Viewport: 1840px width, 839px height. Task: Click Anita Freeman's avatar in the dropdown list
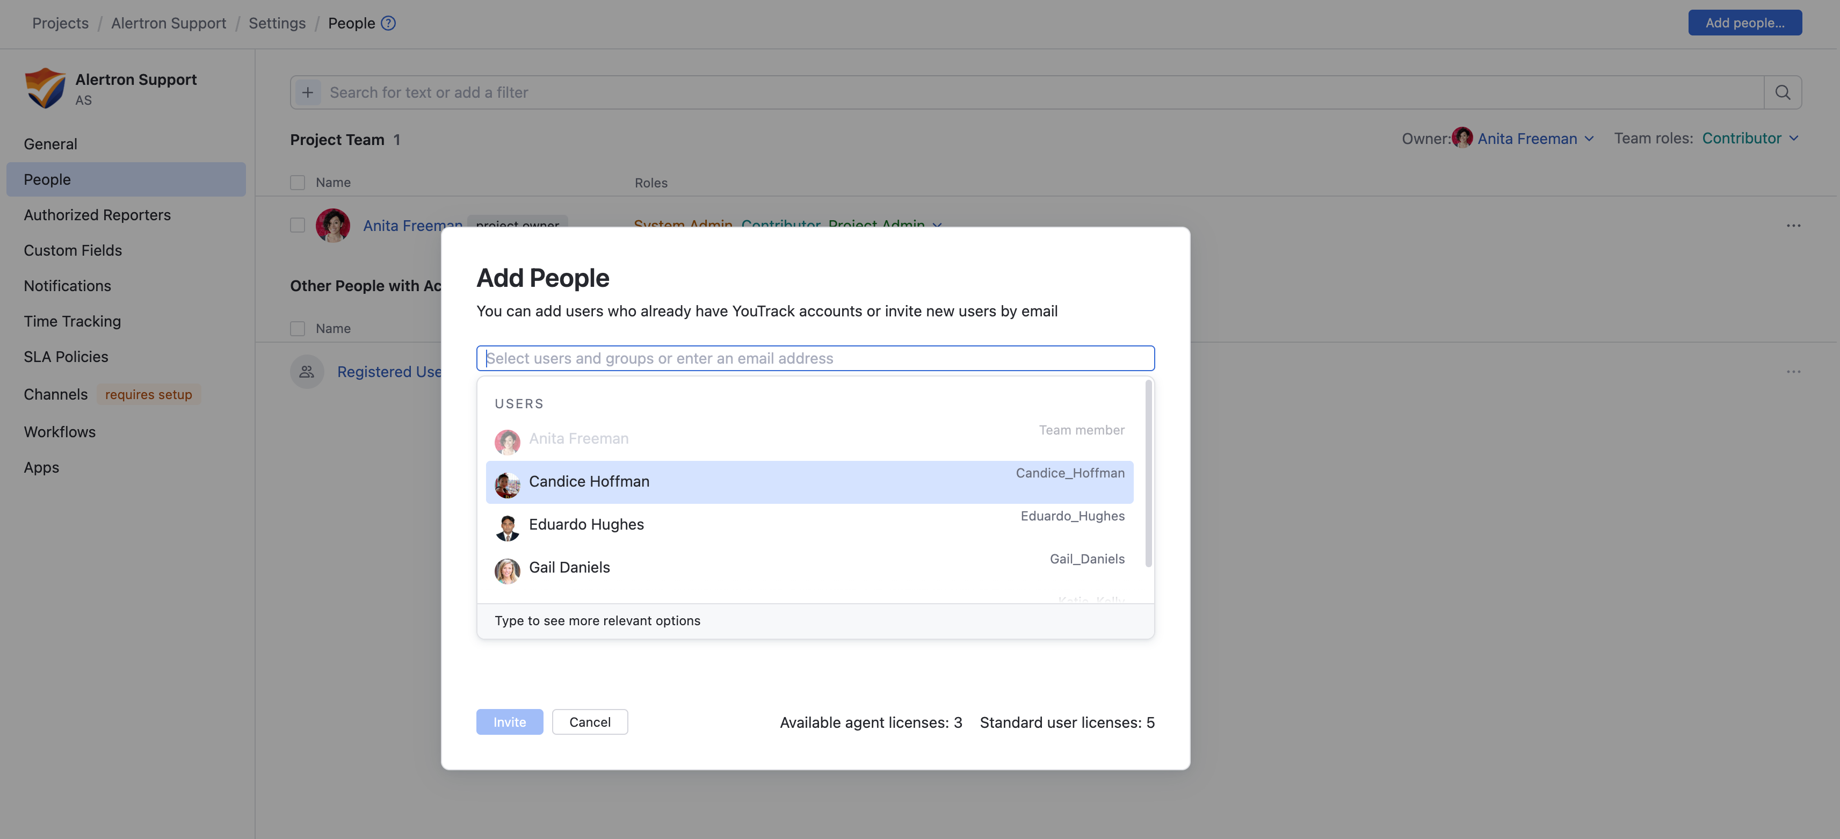click(507, 443)
